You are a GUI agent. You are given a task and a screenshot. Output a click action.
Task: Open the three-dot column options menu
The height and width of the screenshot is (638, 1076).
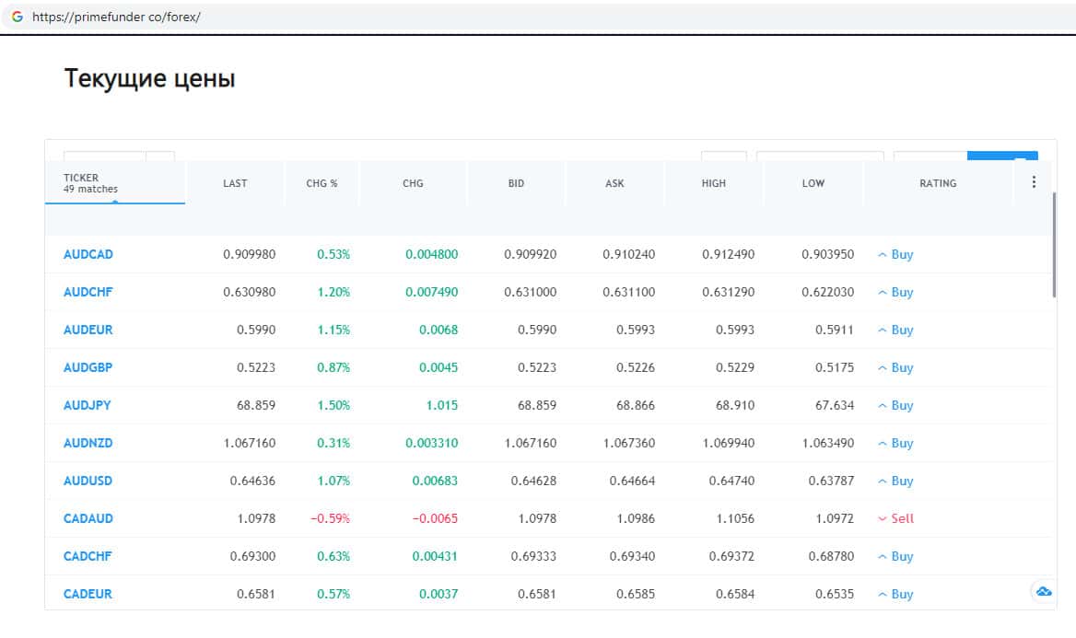coord(1033,182)
